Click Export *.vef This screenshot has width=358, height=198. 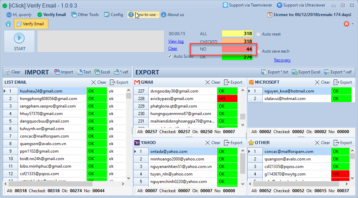pyautogui.click(x=338, y=72)
